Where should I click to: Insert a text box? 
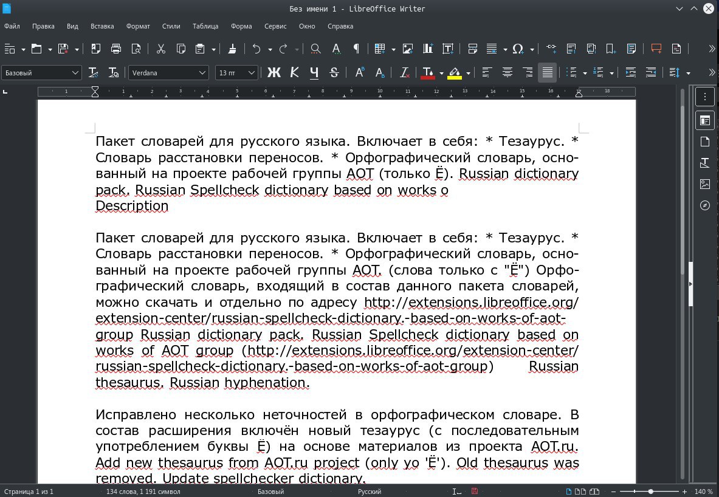448,49
